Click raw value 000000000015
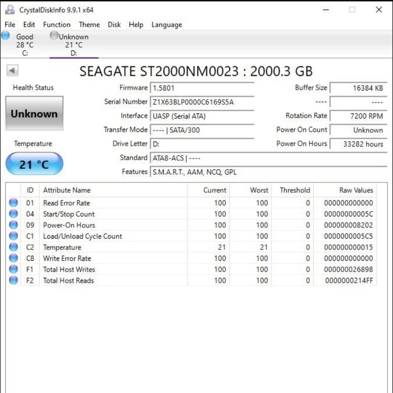393x393 pixels. 348,247
